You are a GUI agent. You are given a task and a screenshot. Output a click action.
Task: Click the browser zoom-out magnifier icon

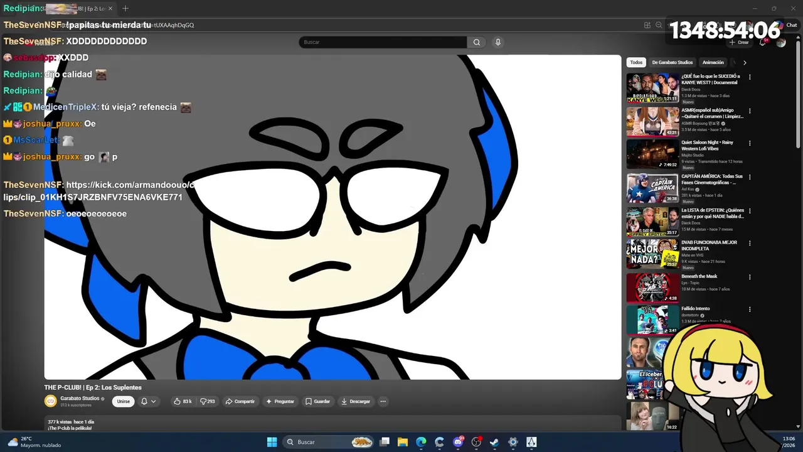659,25
